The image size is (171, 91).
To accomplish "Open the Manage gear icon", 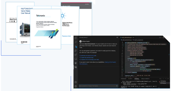I will tap(75, 86).
